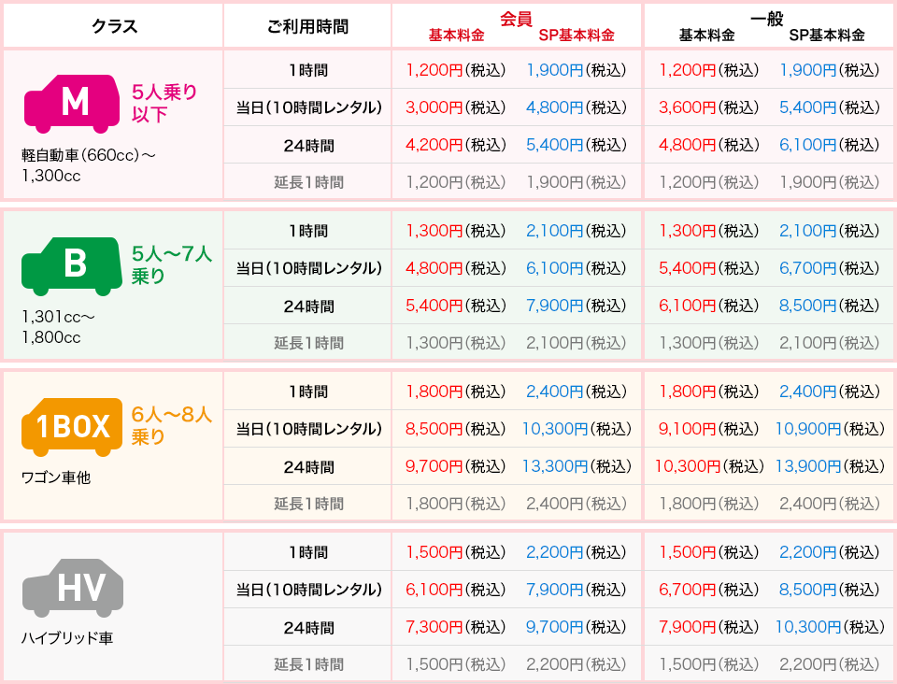This screenshot has width=897, height=684.
Task: Click 1BOX 24時間 row label
Action: 309,466
